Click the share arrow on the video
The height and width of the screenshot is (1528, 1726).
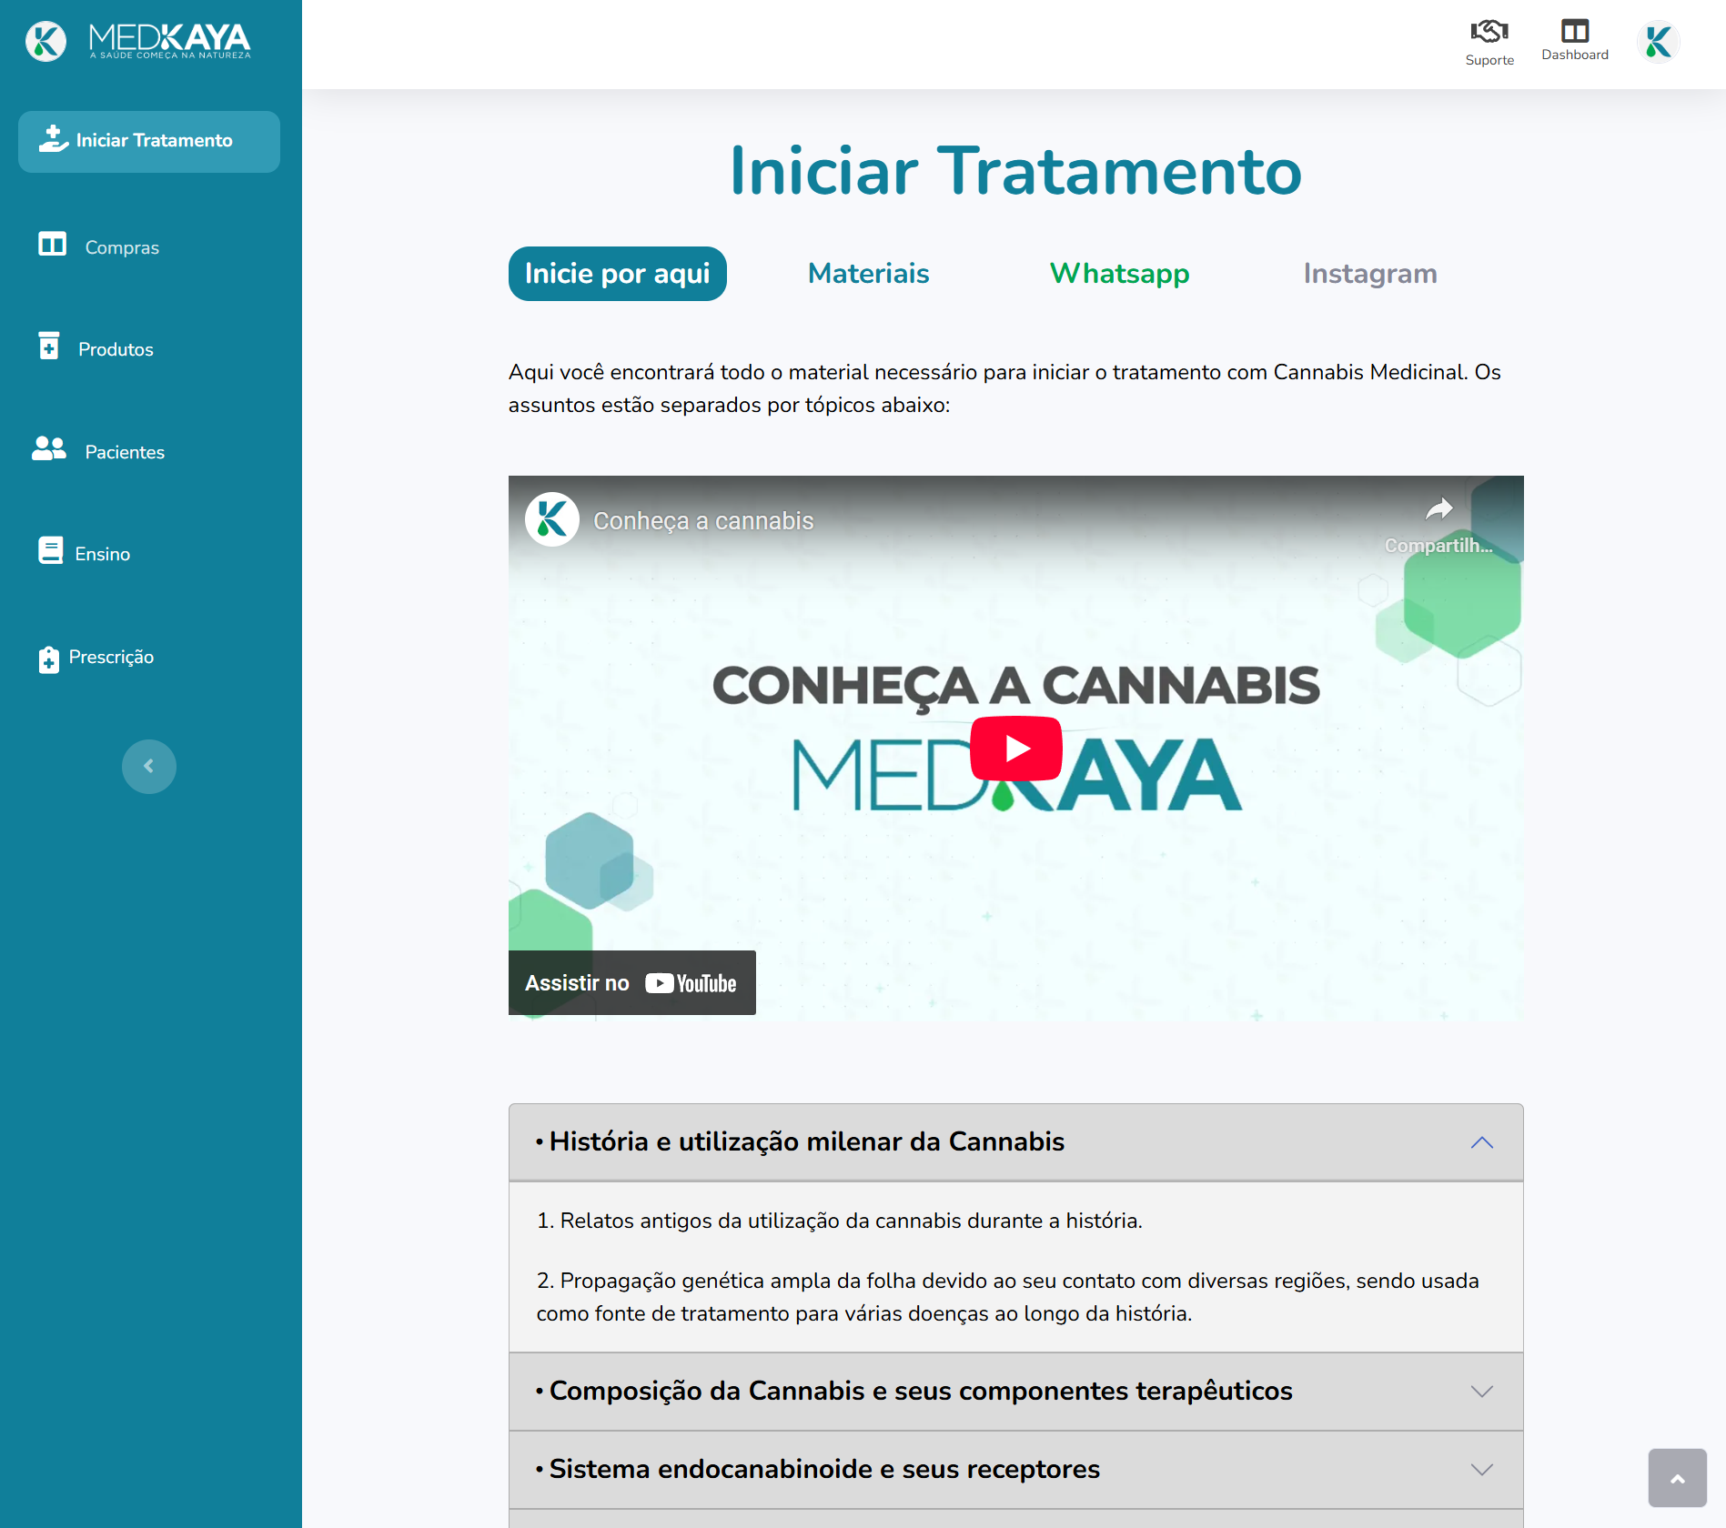click(x=1438, y=509)
